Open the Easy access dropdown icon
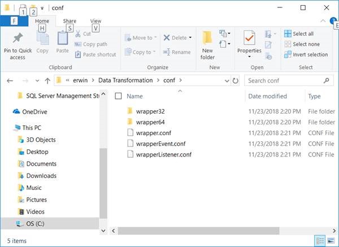Viewport: 339px width, 247px height. pyautogui.click(x=225, y=44)
